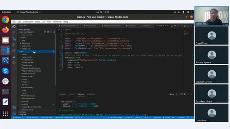Open the Terminal menu

(57, 21)
